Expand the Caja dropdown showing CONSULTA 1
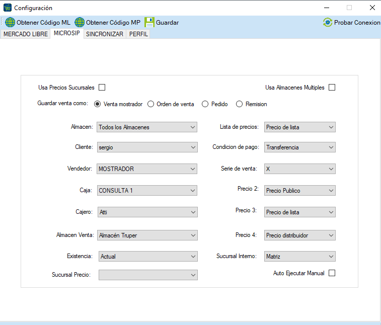The width and height of the screenshot is (381, 325). (x=147, y=191)
